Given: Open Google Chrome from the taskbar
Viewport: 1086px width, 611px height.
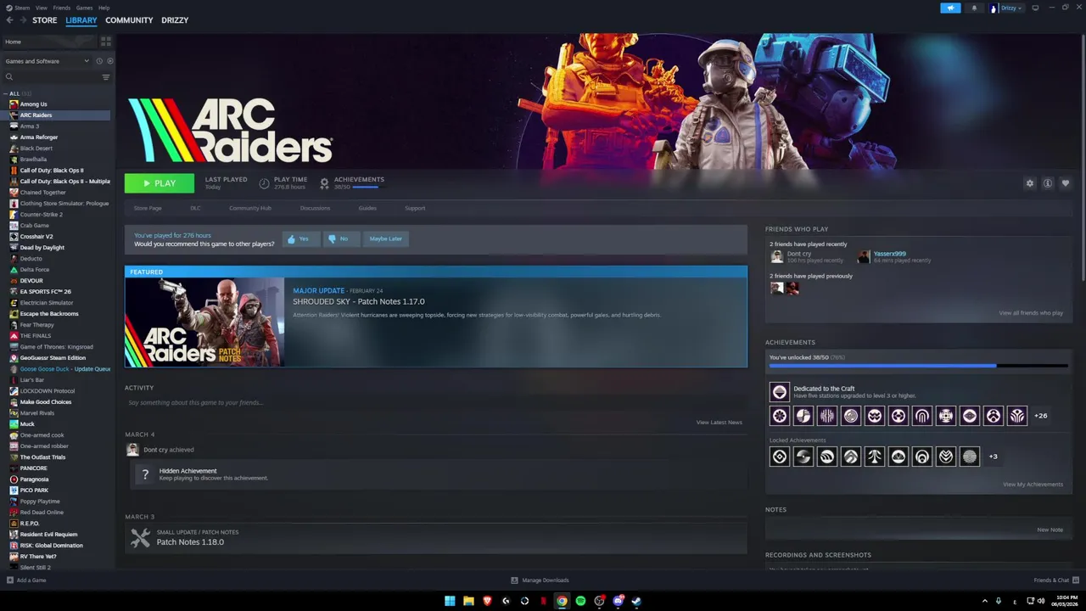Looking at the screenshot, I should [x=562, y=601].
